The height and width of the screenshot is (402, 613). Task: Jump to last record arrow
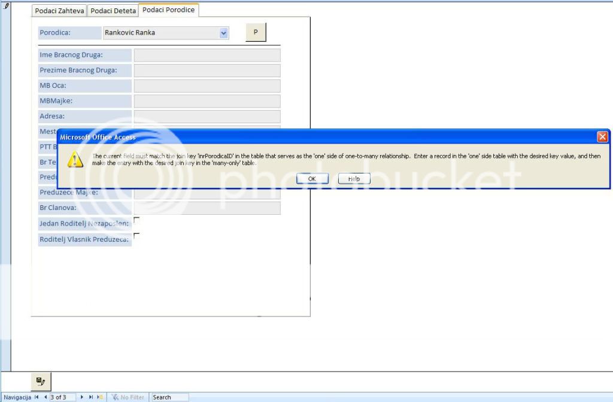point(91,397)
